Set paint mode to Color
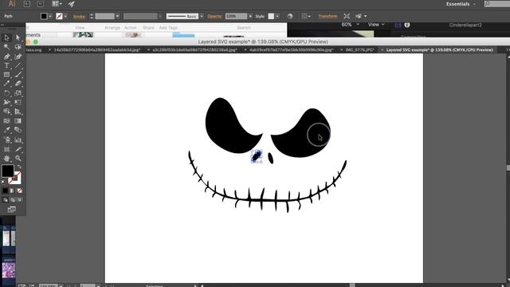The height and width of the screenshot is (287, 510). pyautogui.click(x=6, y=191)
